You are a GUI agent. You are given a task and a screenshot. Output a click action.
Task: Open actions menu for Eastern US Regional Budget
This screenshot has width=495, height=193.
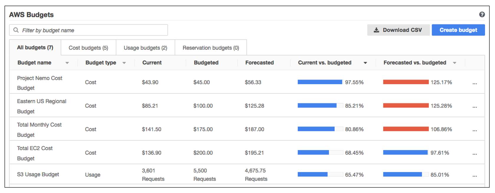[475, 107]
